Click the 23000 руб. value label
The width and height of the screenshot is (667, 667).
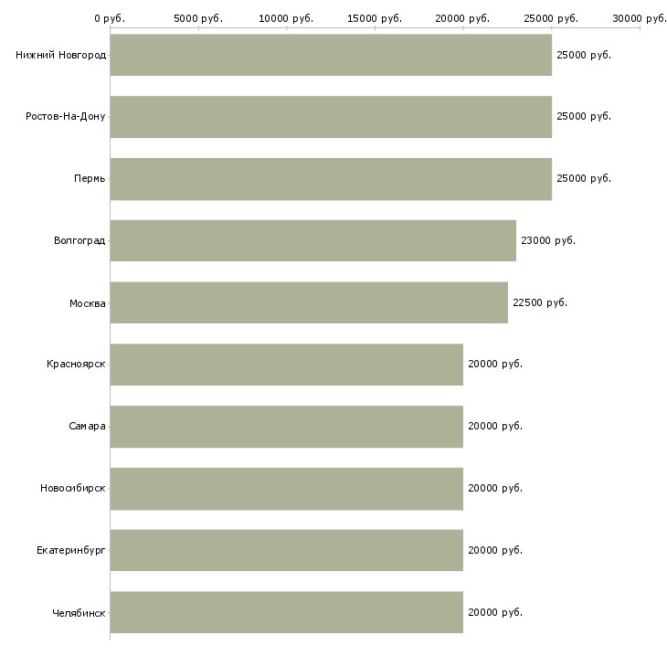click(x=548, y=241)
